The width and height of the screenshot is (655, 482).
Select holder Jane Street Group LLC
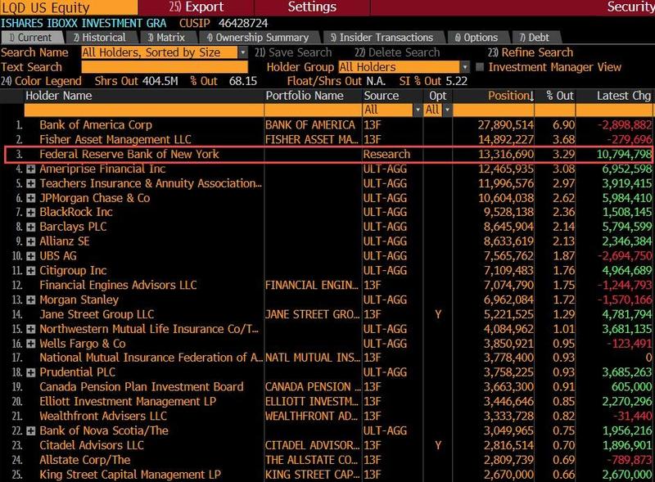tap(97, 314)
